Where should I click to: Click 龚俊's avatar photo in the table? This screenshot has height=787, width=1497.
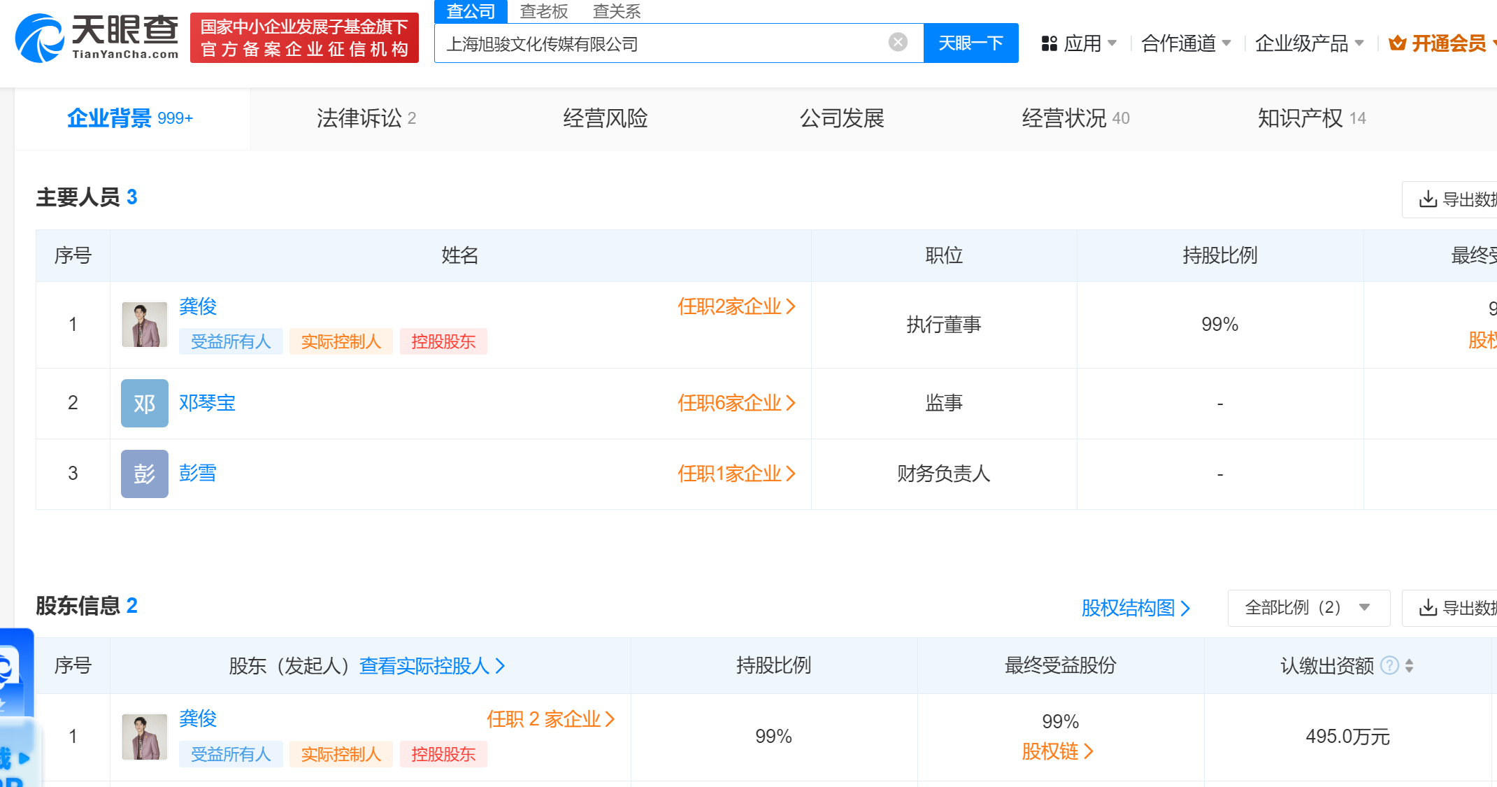pyautogui.click(x=144, y=324)
